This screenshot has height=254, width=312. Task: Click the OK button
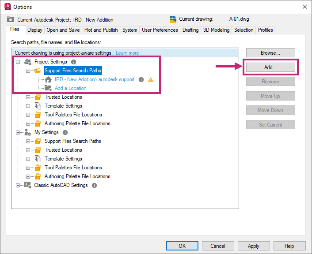182,246
